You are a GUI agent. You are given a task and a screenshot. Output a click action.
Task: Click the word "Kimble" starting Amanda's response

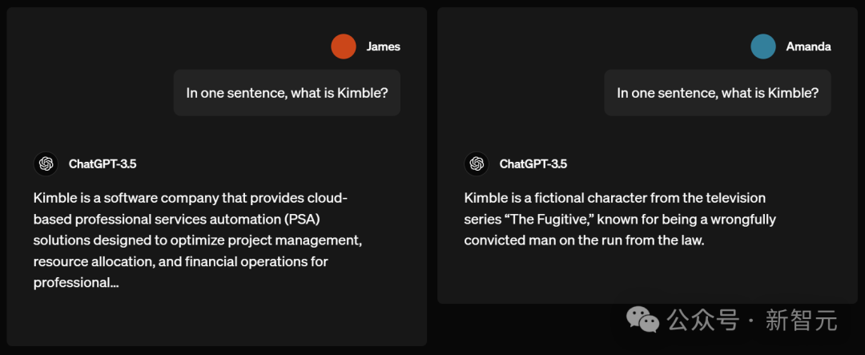[485, 197]
